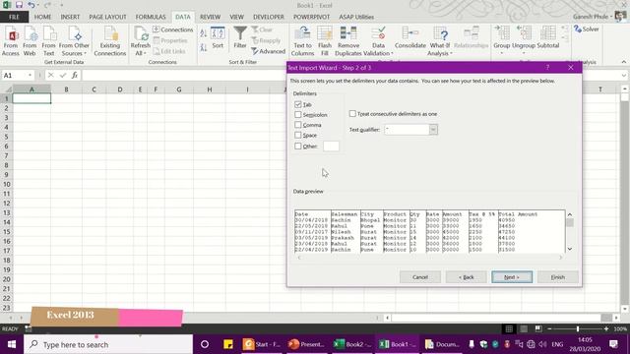Check the Semicolon delimiter checkbox

pos(297,115)
